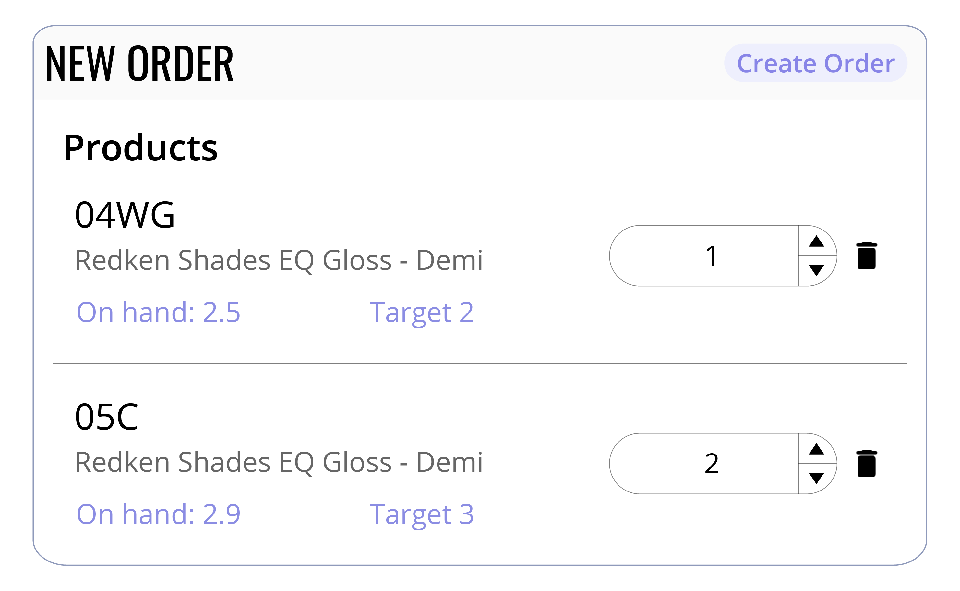The width and height of the screenshot is (960, 591).
Task: Click the Create Order button
Action: (x=815, y=63)
